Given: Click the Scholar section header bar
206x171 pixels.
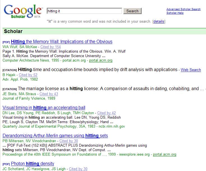Looking at the screenshot, I should 104,31.
